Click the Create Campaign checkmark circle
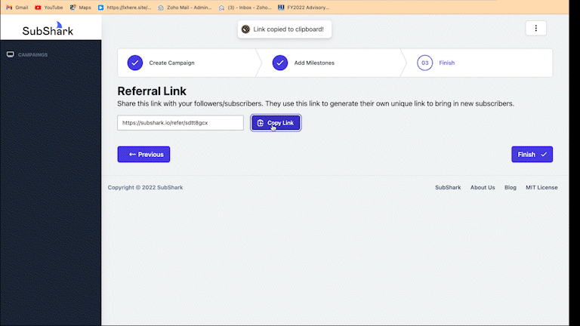 [135, 63]
